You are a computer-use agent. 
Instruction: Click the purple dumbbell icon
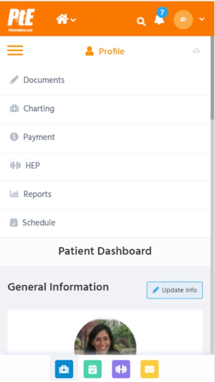[x=121, y=369]
